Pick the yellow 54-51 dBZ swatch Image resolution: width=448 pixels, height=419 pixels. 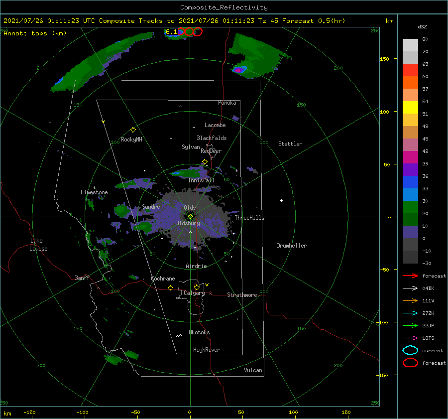click(410, 107)
